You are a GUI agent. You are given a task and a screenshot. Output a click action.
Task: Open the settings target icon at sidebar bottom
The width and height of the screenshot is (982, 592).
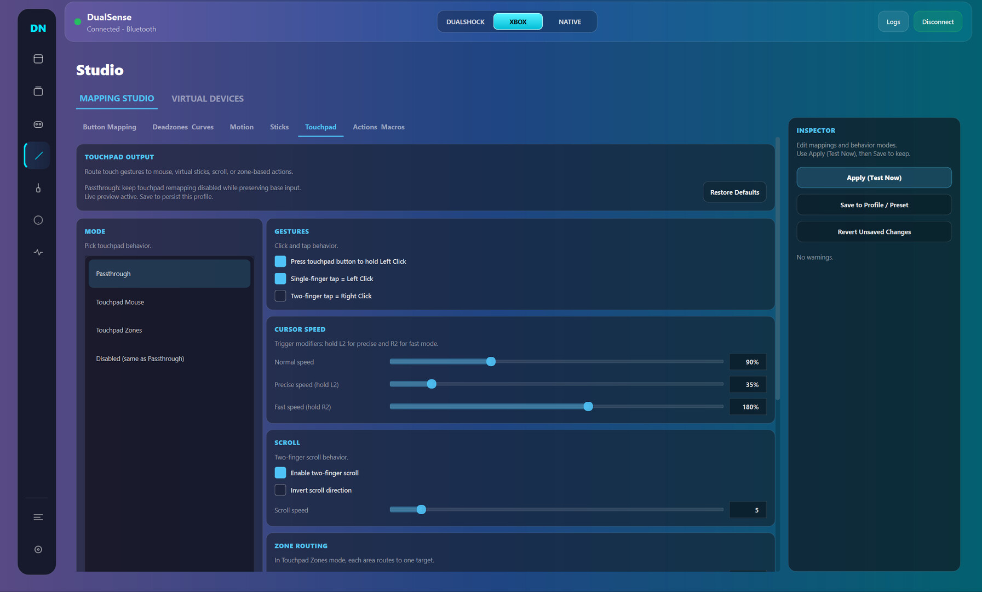[38, 550]
